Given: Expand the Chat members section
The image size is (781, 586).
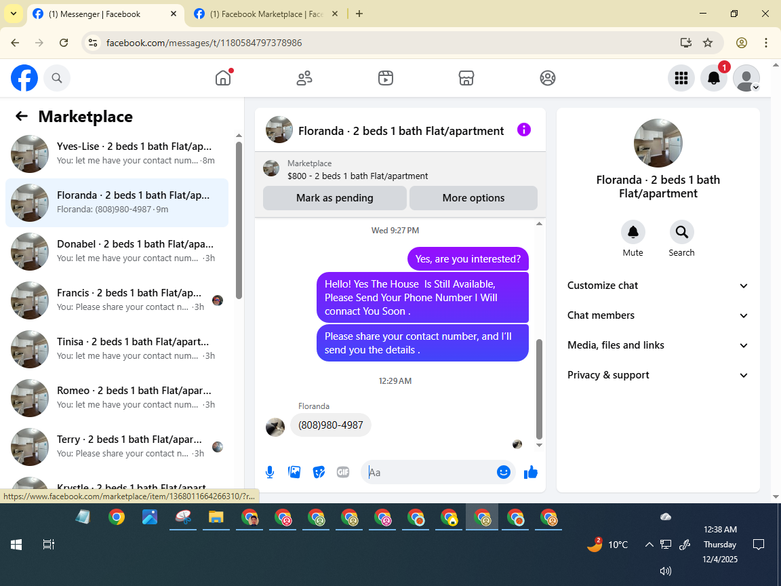Looking at the screenshot, I should coord(658,315).
